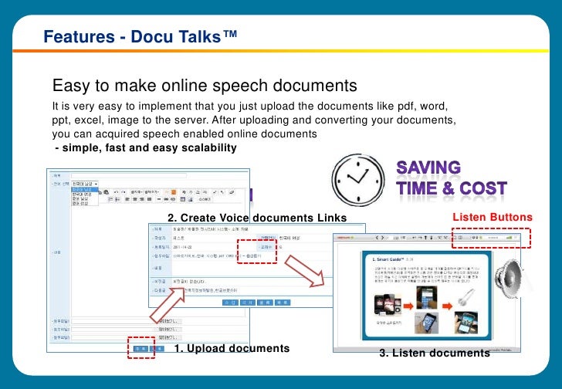Click the browse button of second attachment row
Viewport: 562px width, 389px height.
tap(169, 329)
